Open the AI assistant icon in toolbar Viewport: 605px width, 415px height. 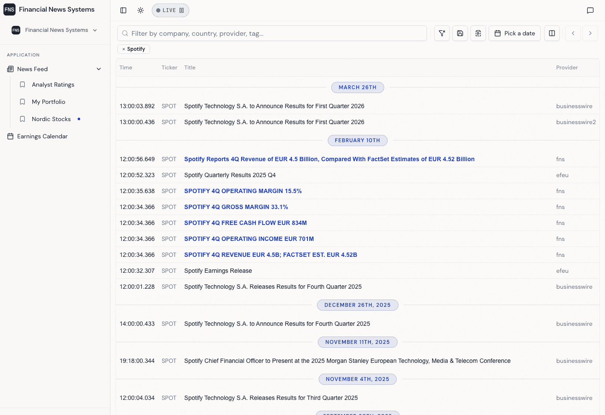[x=478, y=33]
